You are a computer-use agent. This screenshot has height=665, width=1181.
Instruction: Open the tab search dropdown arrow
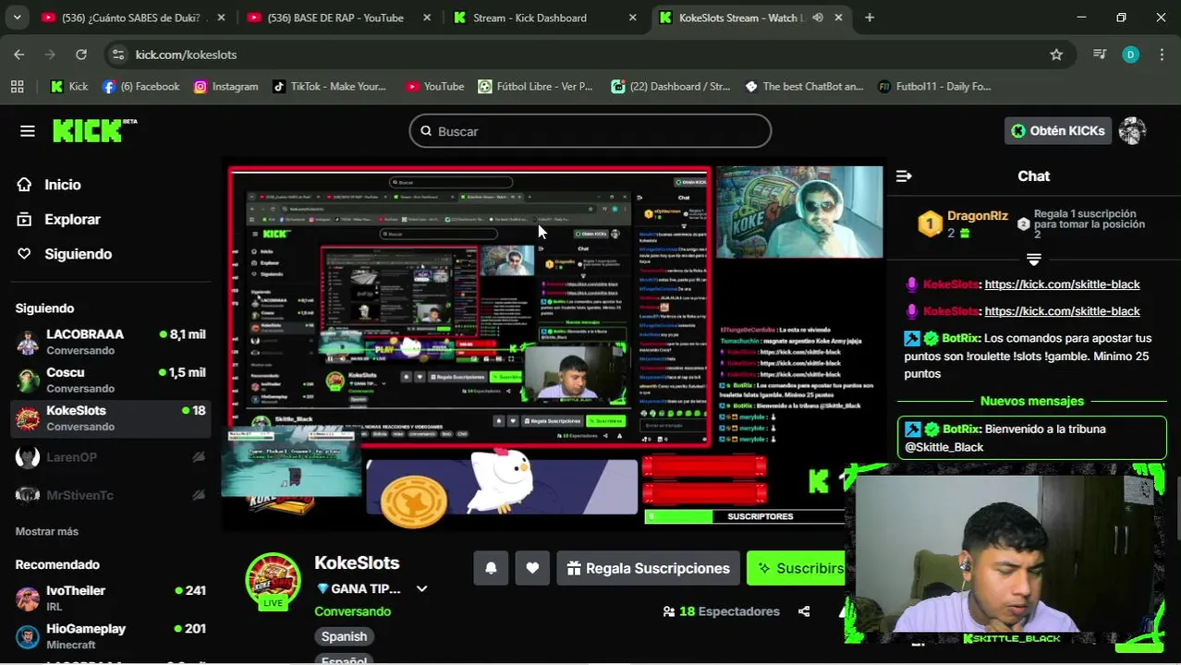point(17,18)
